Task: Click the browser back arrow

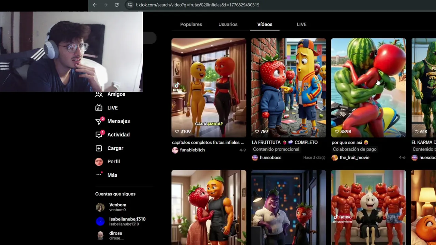Action: pos(95,5)
